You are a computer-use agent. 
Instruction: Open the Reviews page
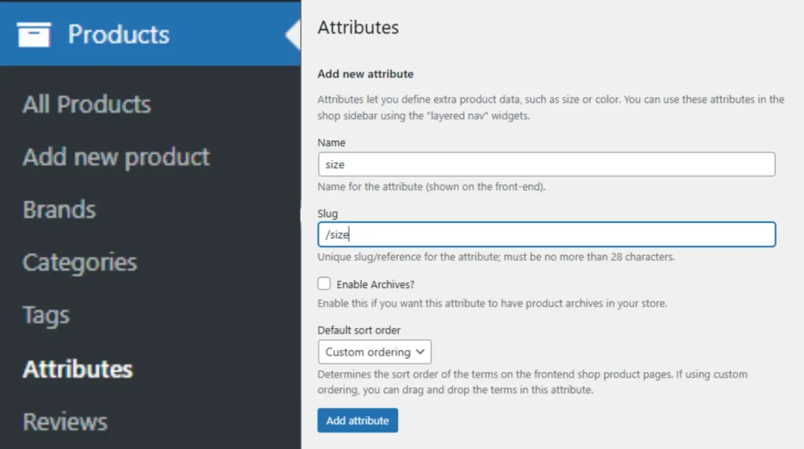coord(65,422)
